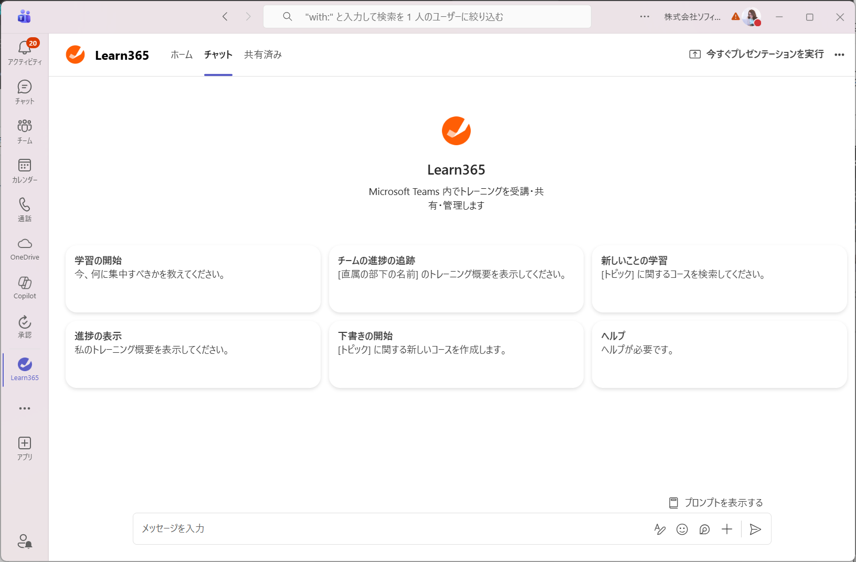The image size is (856, 562).
Task: Click the orange warning triangle icon
Action: click(x=735, y=17)
